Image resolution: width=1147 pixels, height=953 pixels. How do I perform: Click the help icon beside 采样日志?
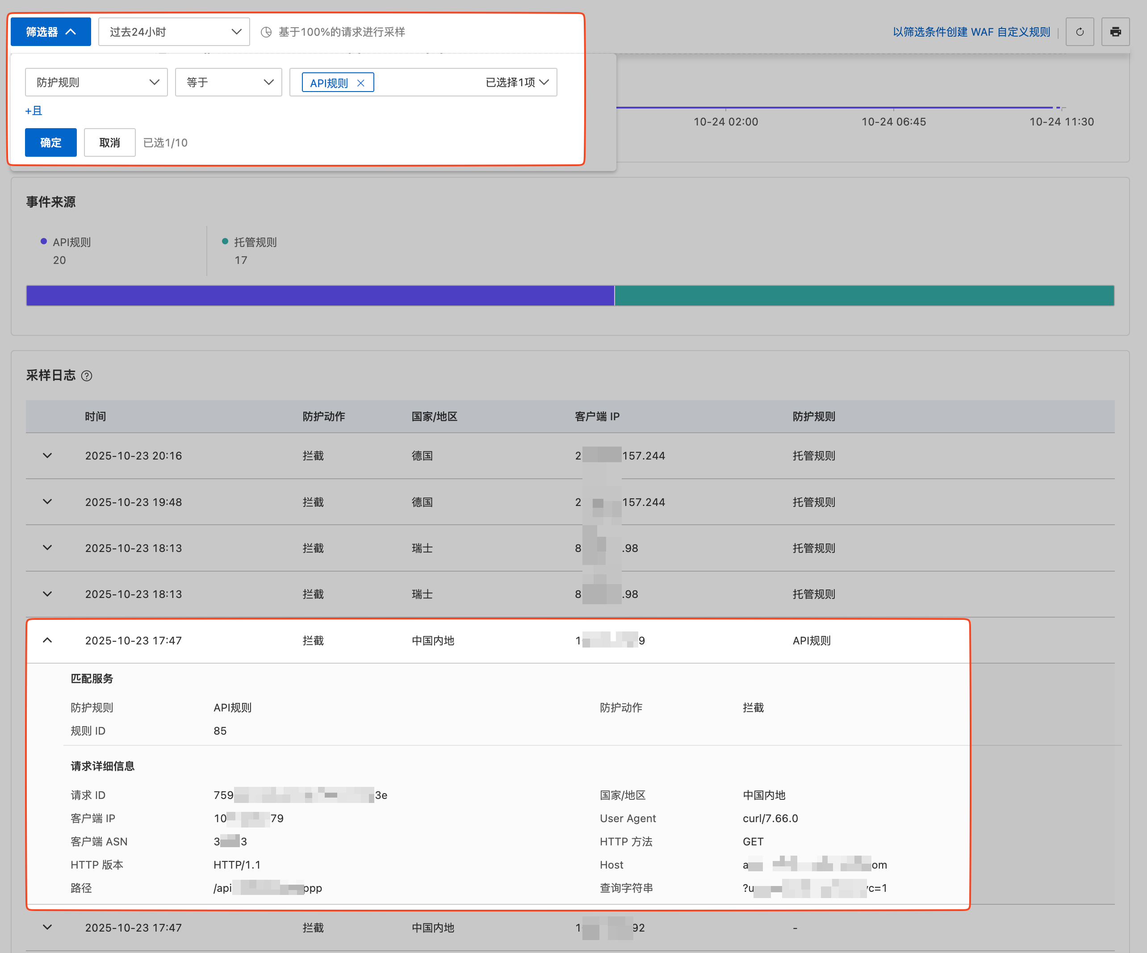pos(86,376)
